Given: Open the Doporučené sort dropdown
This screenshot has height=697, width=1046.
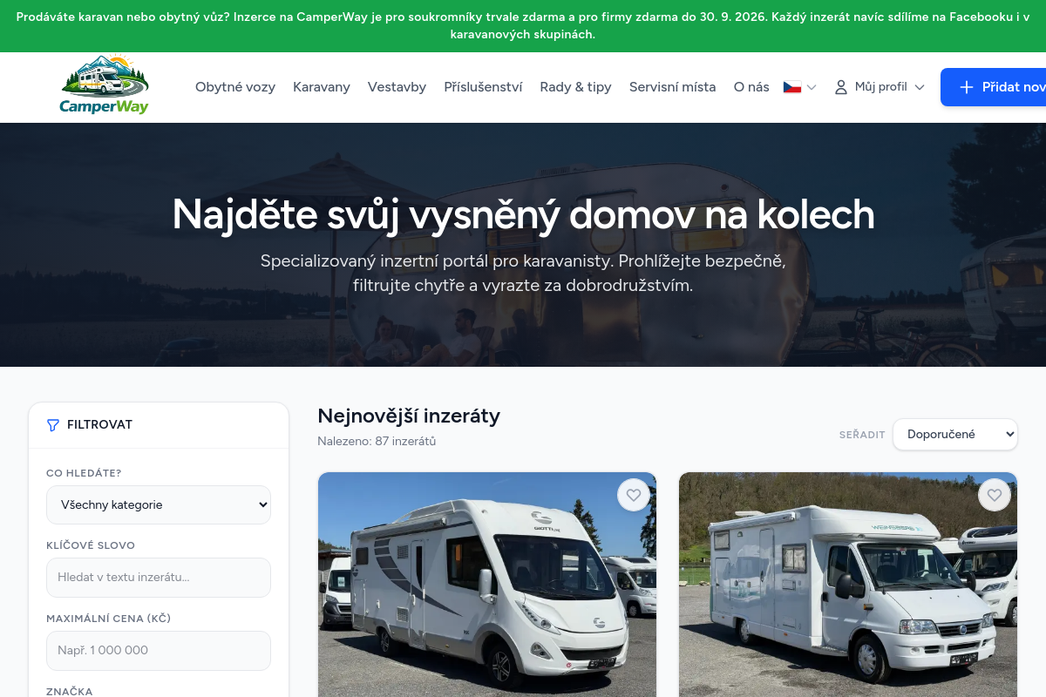Looking at the screenshot, I should [955, 434].
